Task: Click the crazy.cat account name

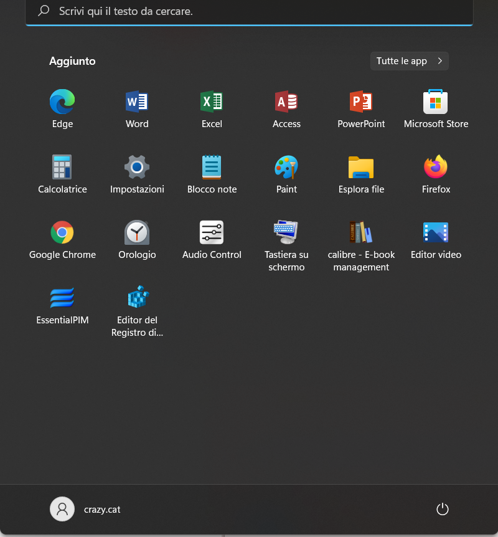Action: tap(102, 510)
